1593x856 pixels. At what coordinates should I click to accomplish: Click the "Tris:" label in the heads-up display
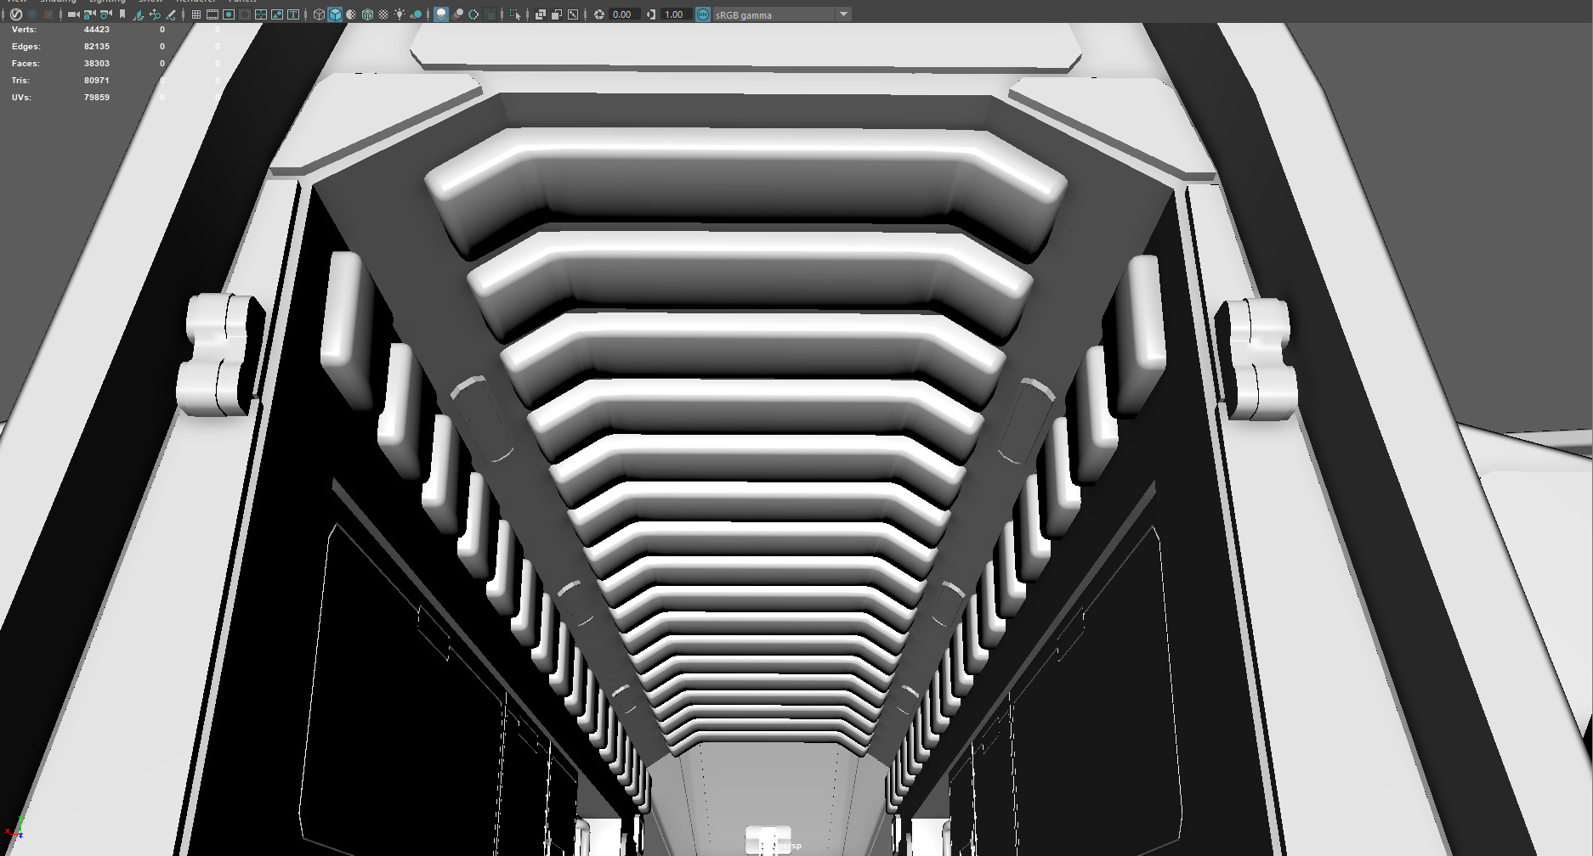[20, 81]
